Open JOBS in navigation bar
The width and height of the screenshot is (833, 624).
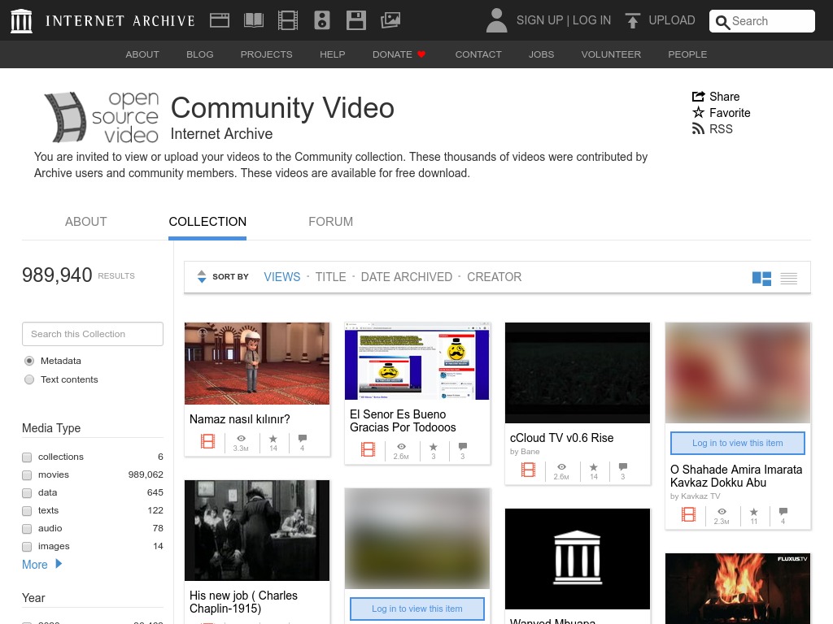pyautogui.click(x=541, y=54)
